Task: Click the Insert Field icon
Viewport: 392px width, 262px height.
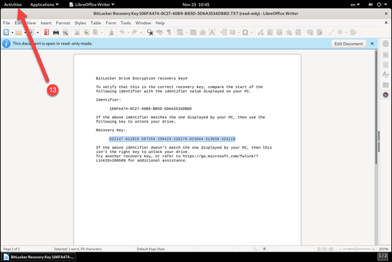Action: pyautogui.click(x=232, y=33)
